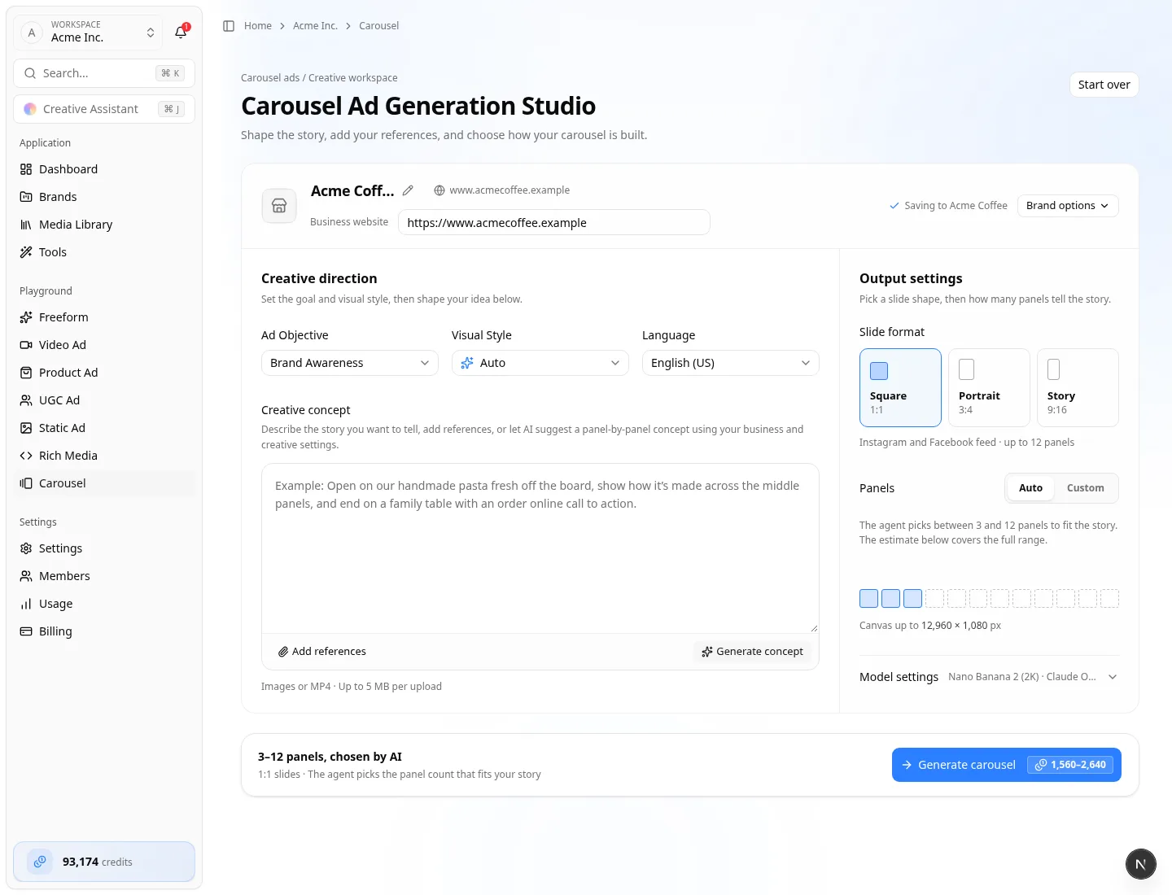Image resolution: width=1172 pixels, height=895 pixels.
Task: Open Brands from the sidebar
Action: coord(104,197)
